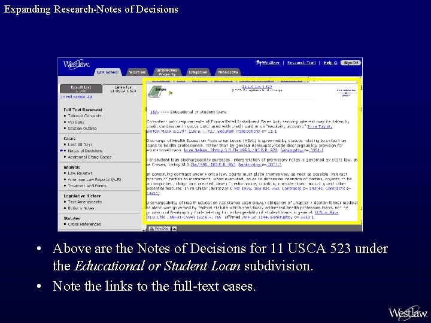Click the up arrow beside Print Doc
Image resolution: width=431 pixels, height=323 pixels.
click(x=174, y=228)
